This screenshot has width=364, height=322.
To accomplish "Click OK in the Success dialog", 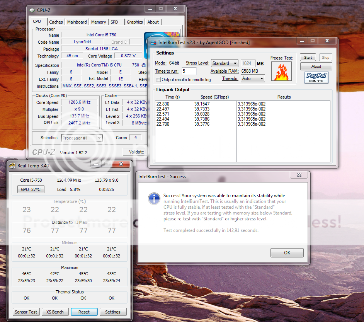I will tap(287, 253).
